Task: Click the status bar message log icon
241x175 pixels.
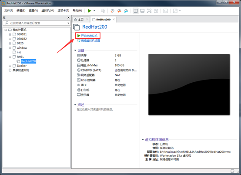Action: [232, 171]
